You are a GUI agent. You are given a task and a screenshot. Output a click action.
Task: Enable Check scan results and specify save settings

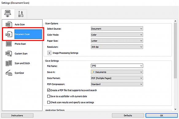49,102
